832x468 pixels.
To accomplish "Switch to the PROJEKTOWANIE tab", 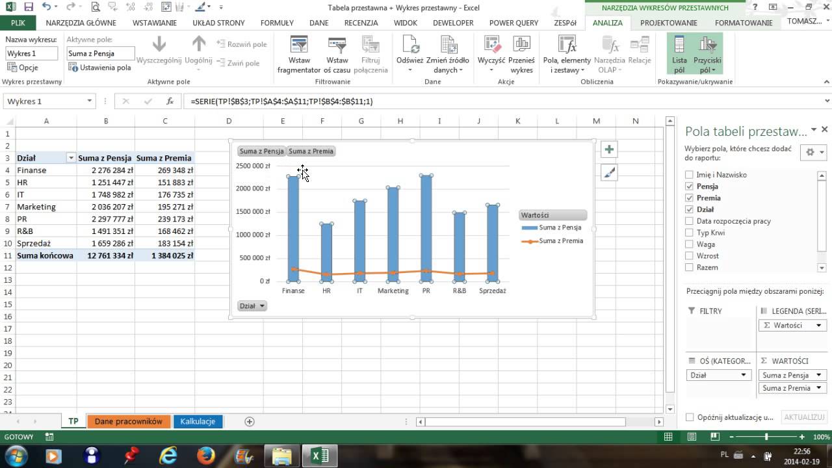I will click(669, 23).
